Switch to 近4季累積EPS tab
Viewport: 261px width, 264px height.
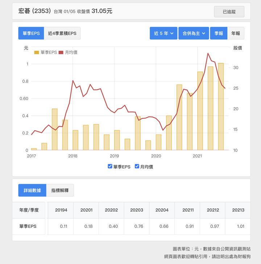coord(62,33)
